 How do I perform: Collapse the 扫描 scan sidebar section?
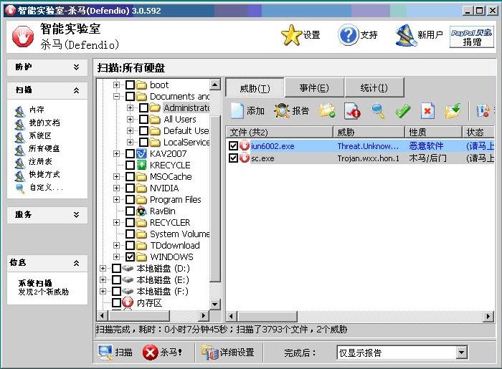click(x=76, y=90)
